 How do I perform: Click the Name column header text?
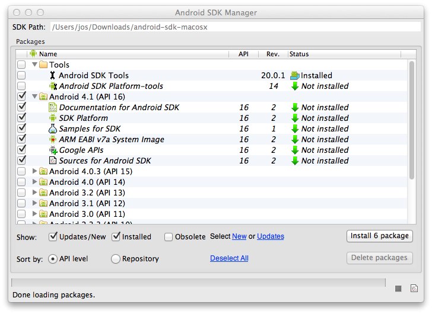(48, 54)
